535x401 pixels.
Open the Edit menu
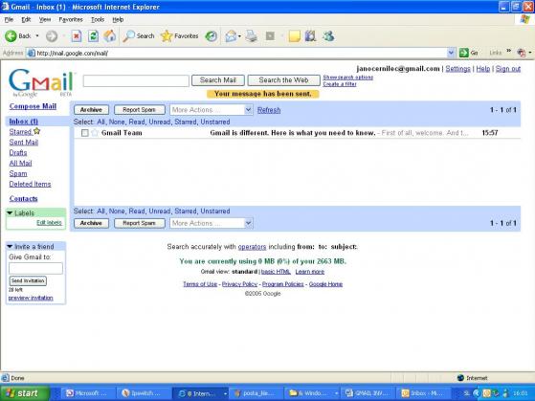26,20
